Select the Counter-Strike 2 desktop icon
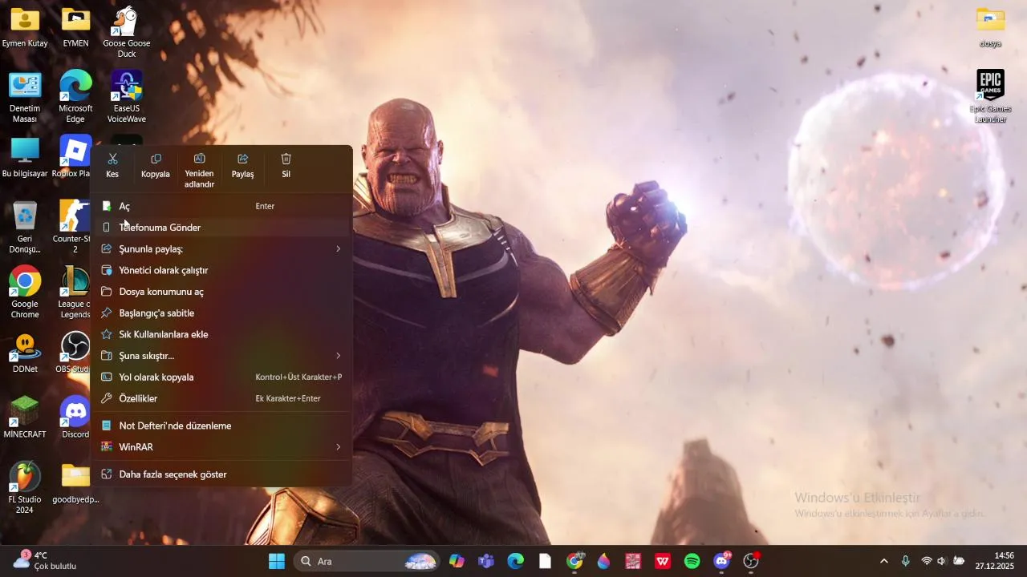Screen dimensions: 1027x577 [x=73, y=228]
